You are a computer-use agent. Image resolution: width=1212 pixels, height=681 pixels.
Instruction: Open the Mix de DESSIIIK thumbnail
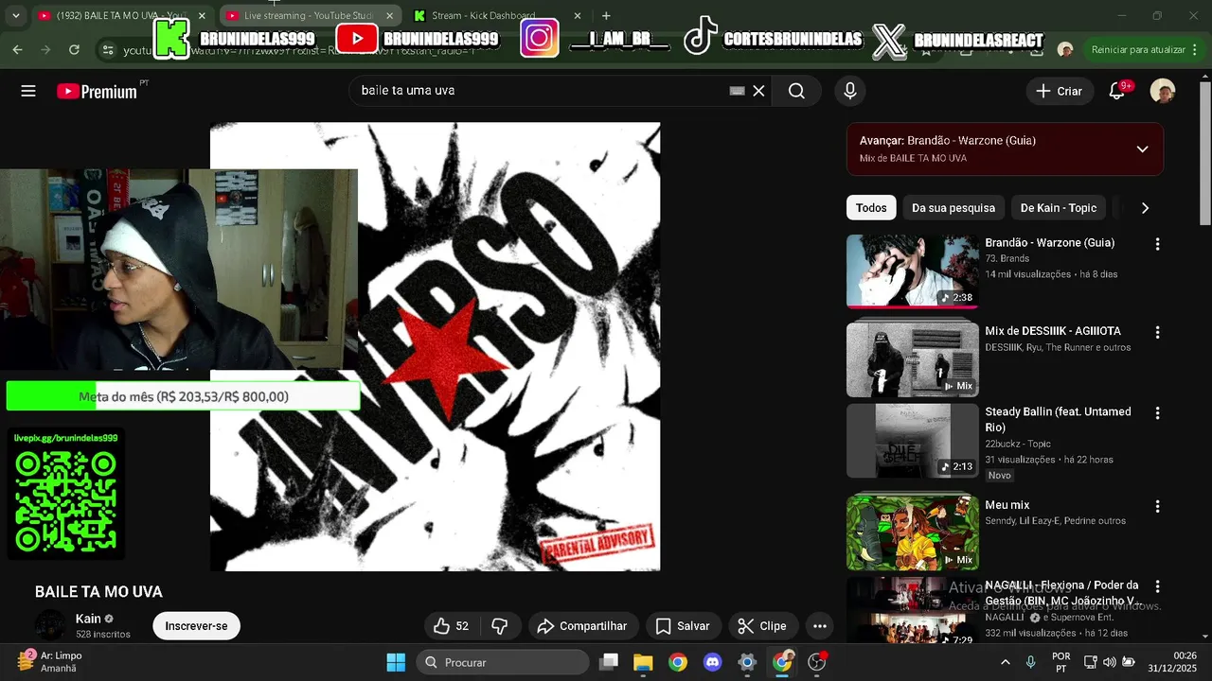[913, 360]
